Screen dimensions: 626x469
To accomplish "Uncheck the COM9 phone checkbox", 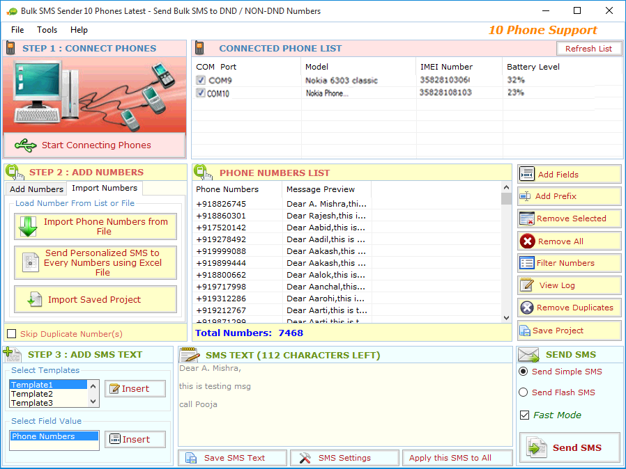I will coord(201,80).
